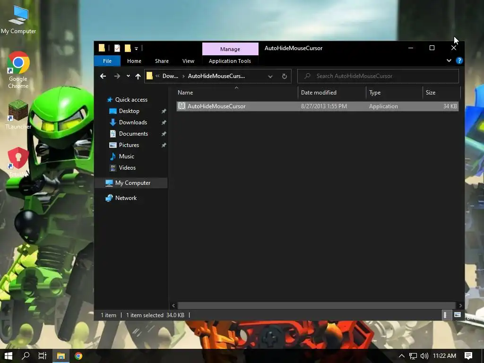
Task: Open Customize Quick Access Toolbar dropdown
Action: pyautogui.click(x=136, y=49)
